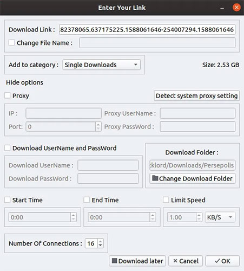Open the KB/S speed unit dropdown
Image resolution: width=244 pixels, height=271 pixels.
[x=220, y=217]
